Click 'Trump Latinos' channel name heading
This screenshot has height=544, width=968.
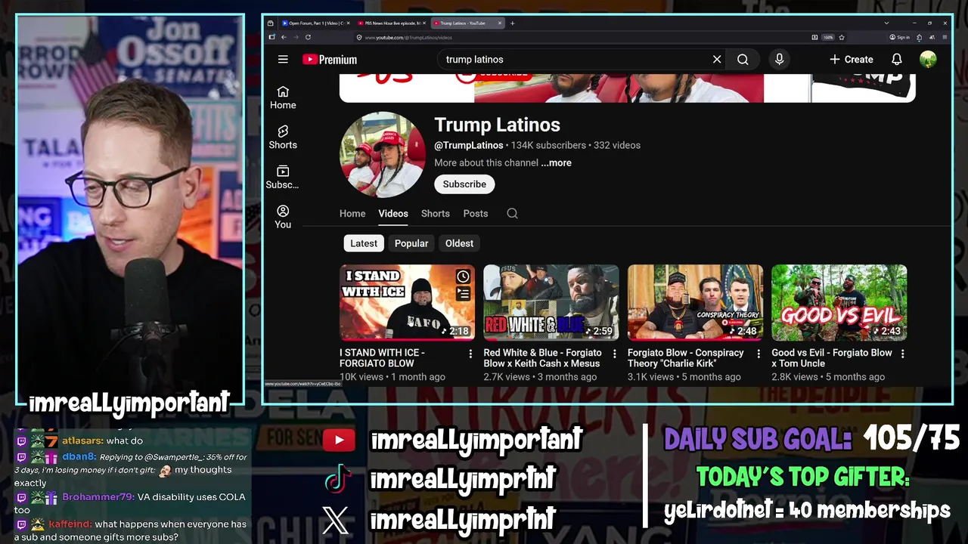tap(497, 125)
